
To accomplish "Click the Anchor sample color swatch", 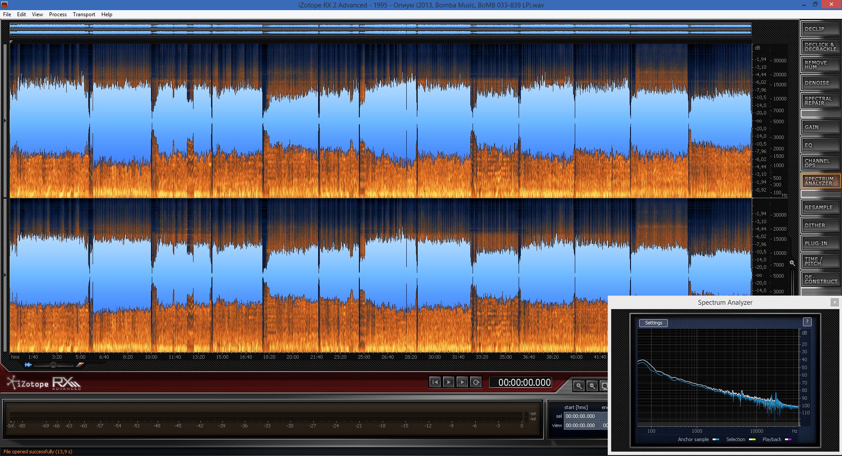I will [x=716, y=439].
